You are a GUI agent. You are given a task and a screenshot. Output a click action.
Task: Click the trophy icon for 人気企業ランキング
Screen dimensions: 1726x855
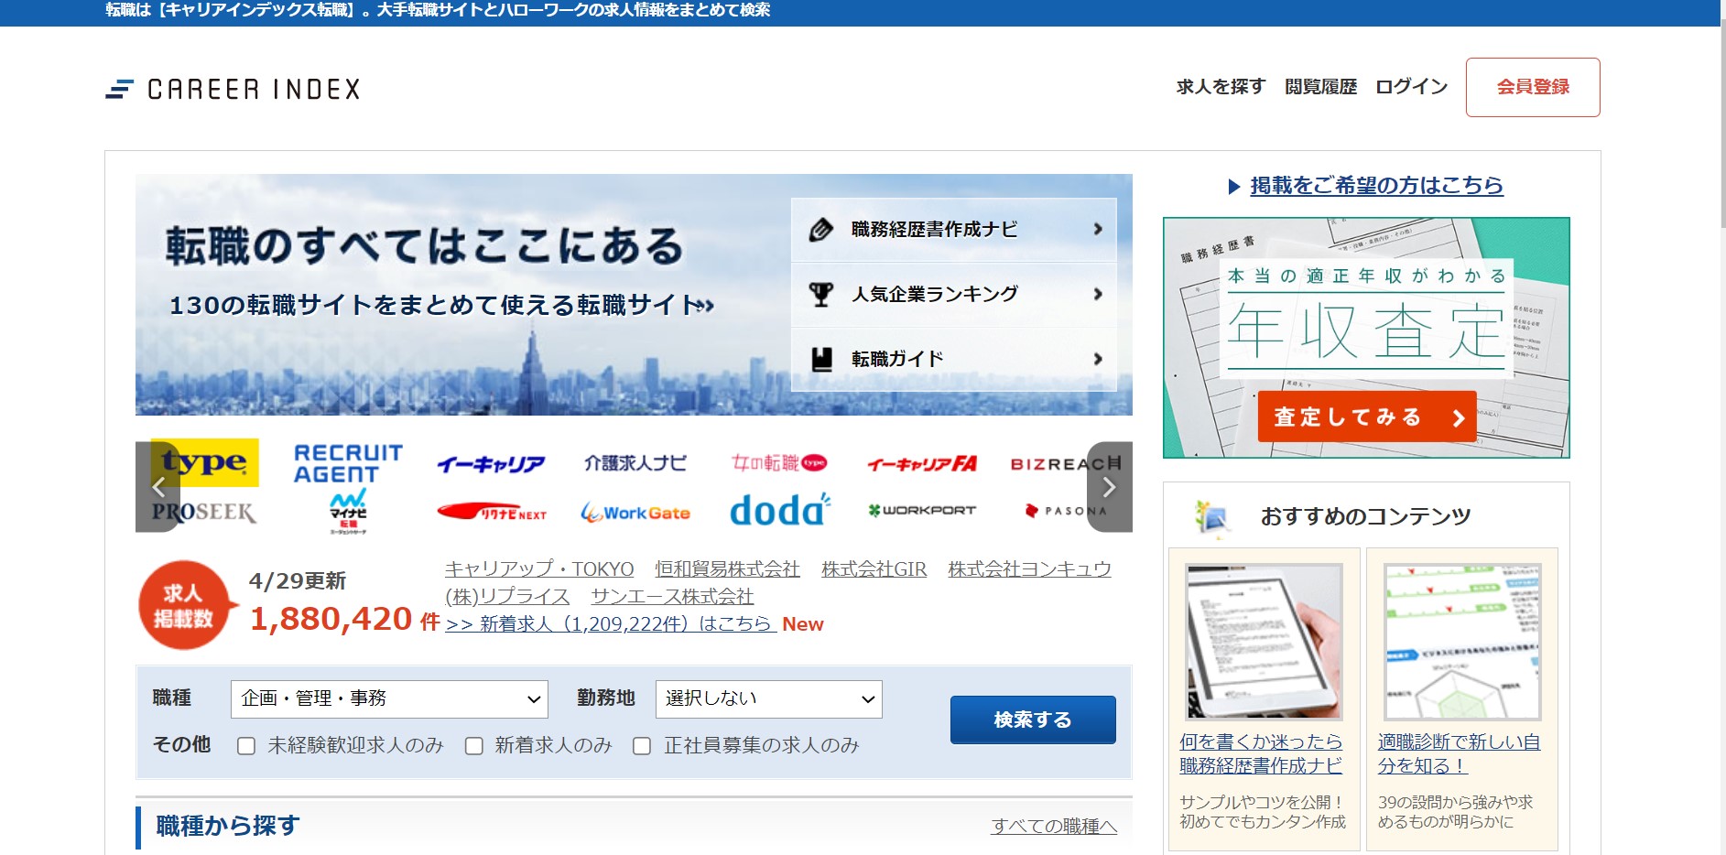[820, 293]
